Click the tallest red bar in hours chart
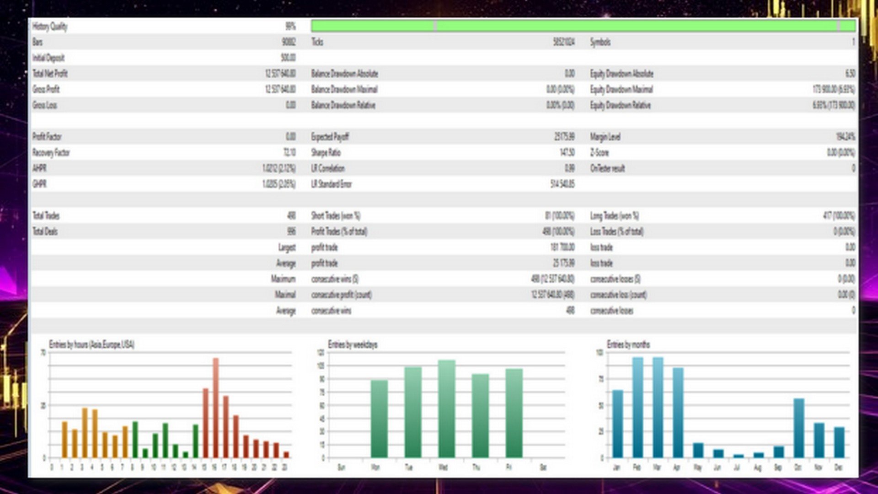This screenshot has height=494, width=878. [x=216, y=408]
